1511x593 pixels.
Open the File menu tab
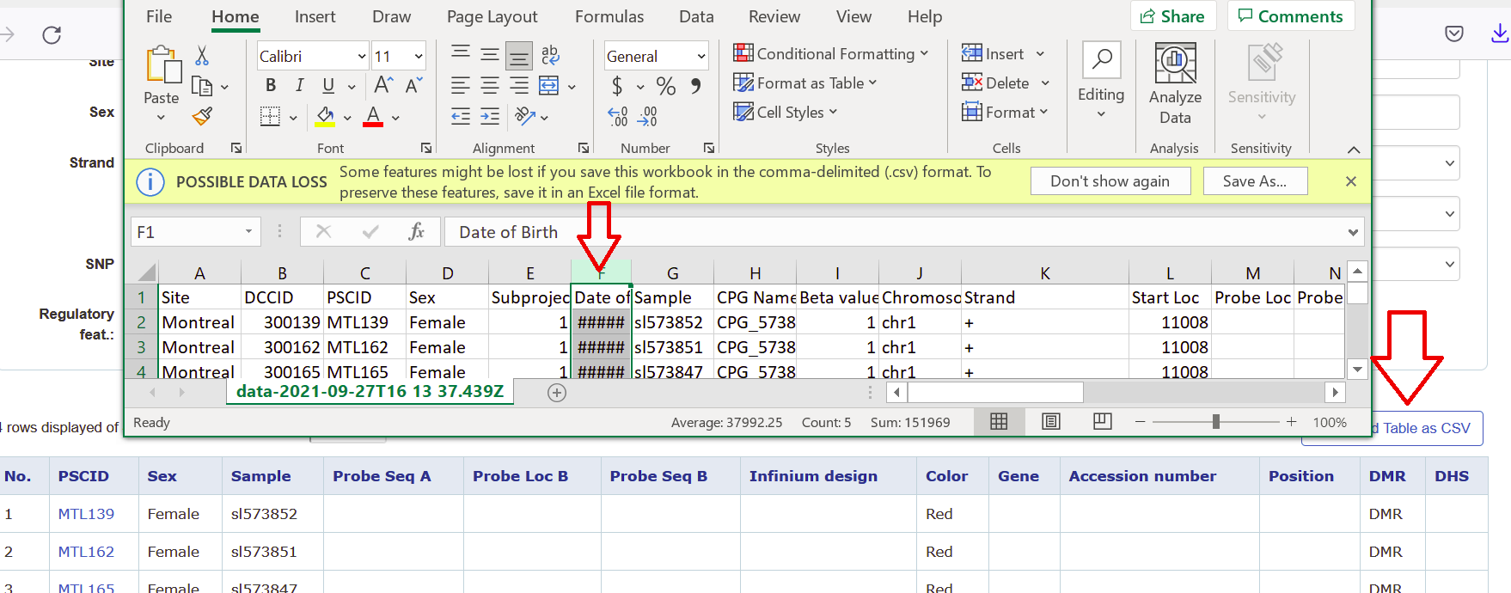coord(159,16)
